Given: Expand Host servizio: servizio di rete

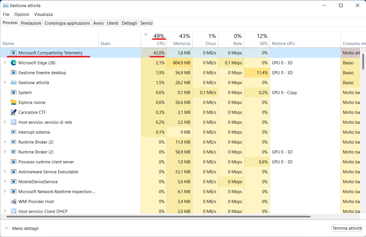Looking at the screenshot, I should 5,122.
